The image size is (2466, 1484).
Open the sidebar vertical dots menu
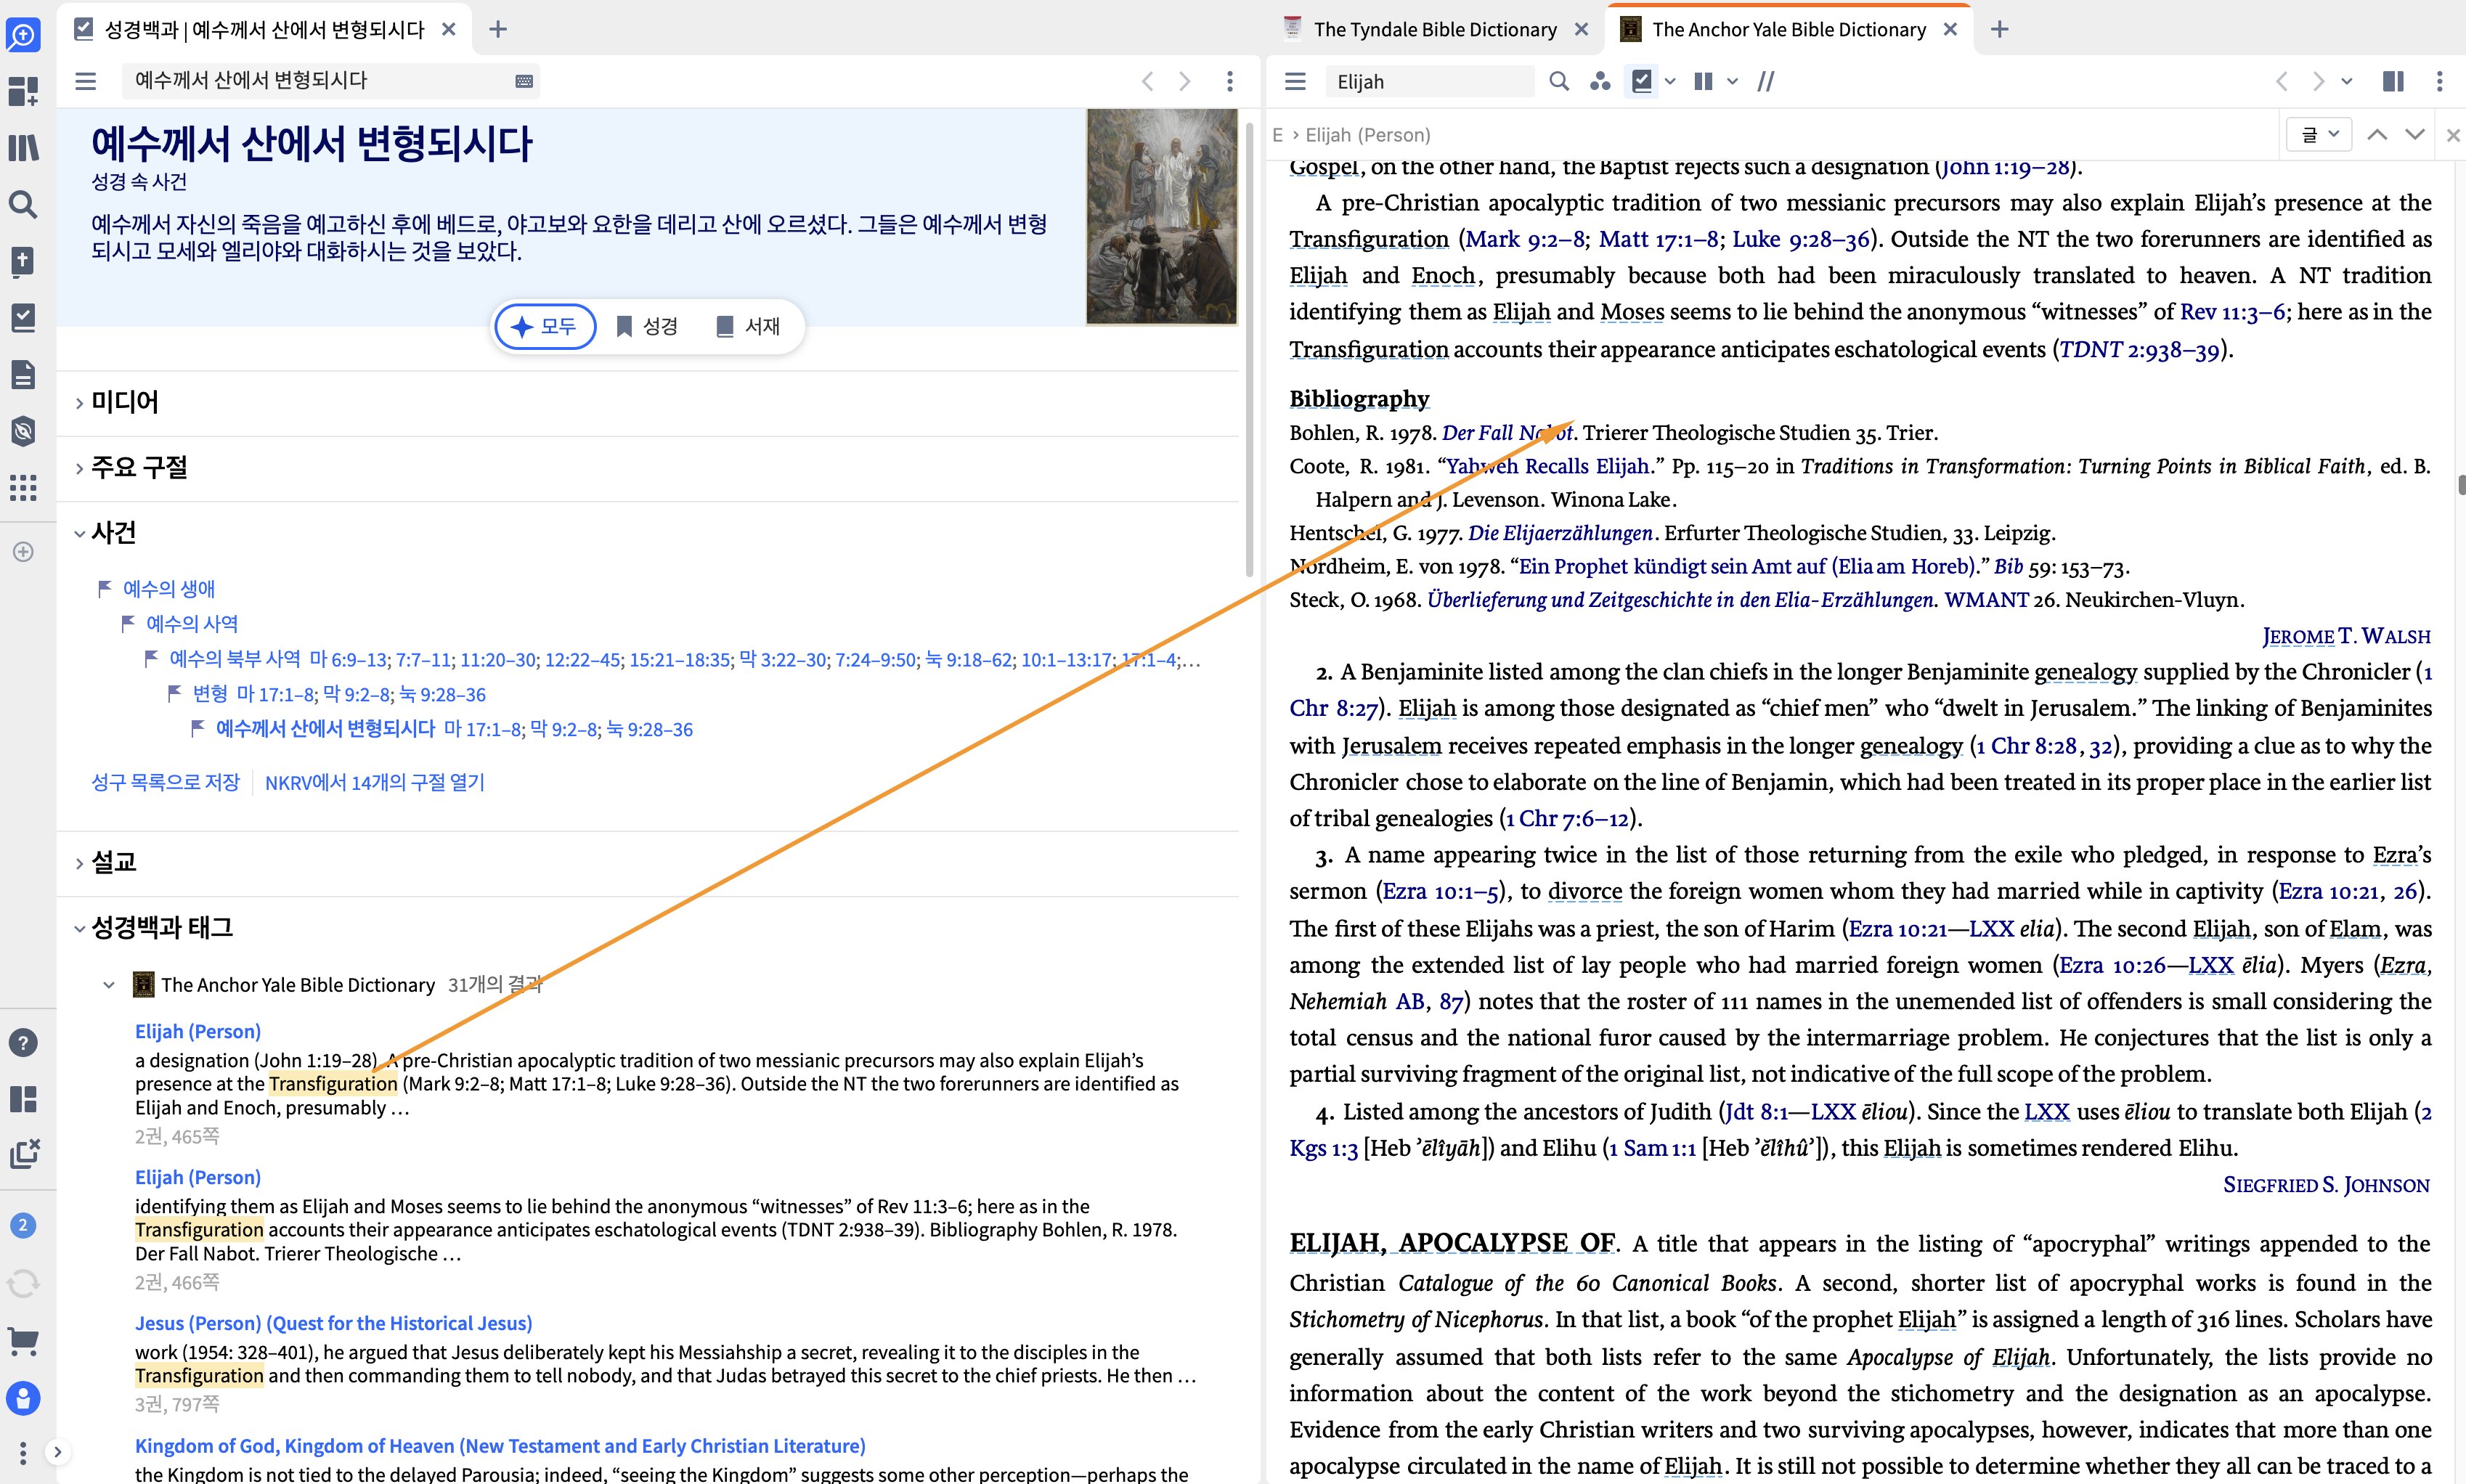tap(23, 1453)
